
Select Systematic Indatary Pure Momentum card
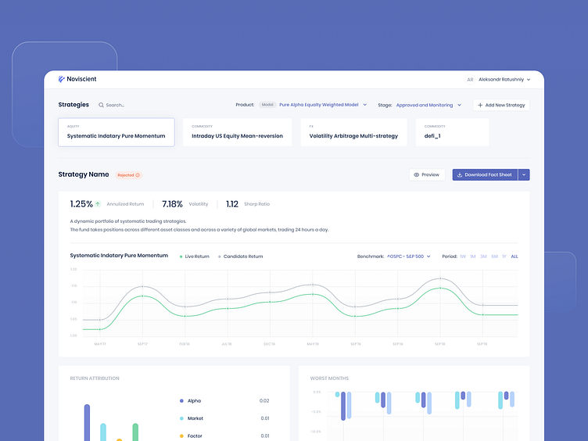coord(117,132)
